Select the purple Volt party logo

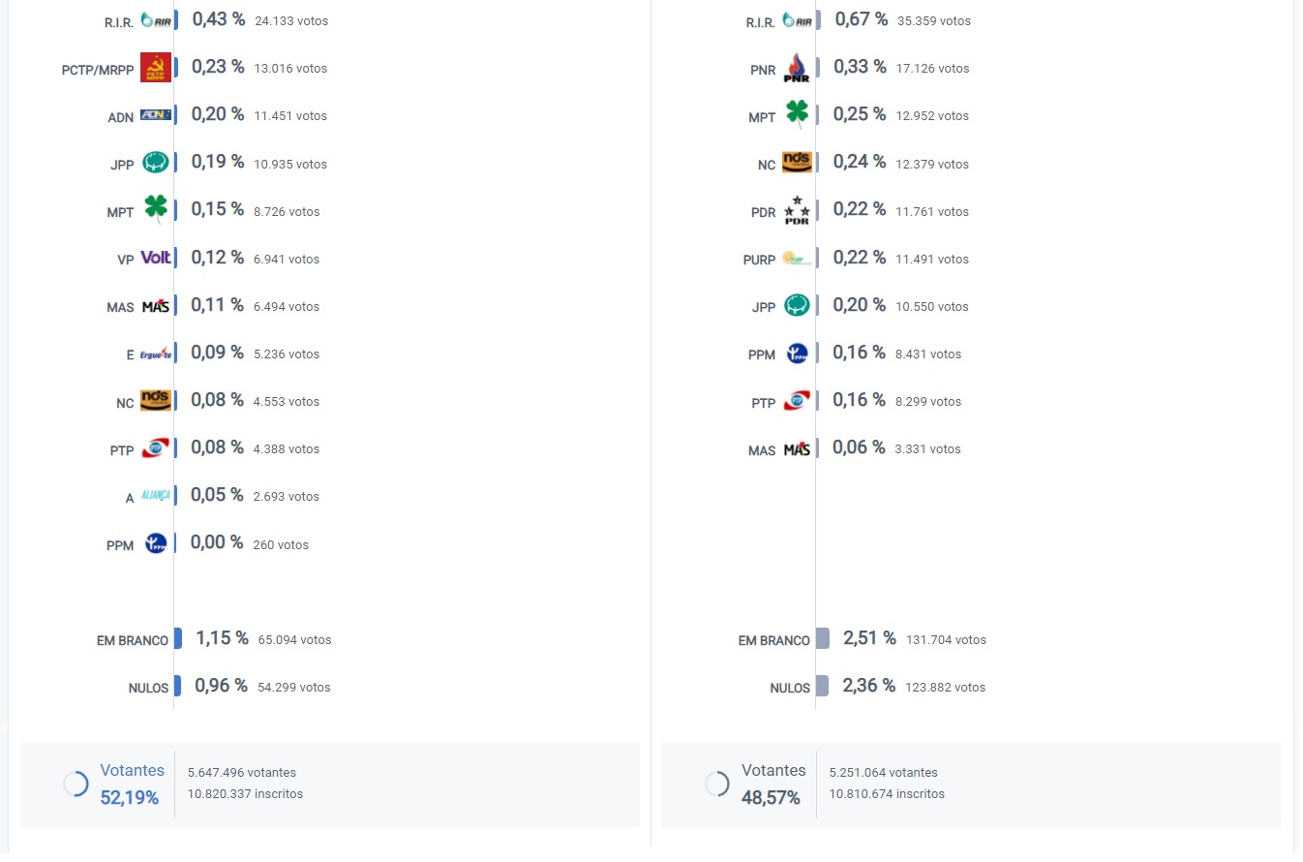point(156,258)
